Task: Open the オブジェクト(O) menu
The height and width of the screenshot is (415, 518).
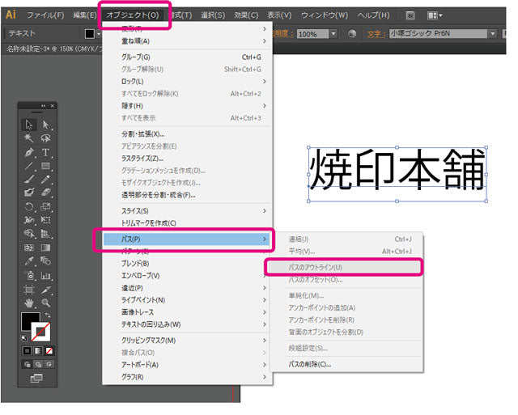Action: pyautogui.click(x=134, y=15)
